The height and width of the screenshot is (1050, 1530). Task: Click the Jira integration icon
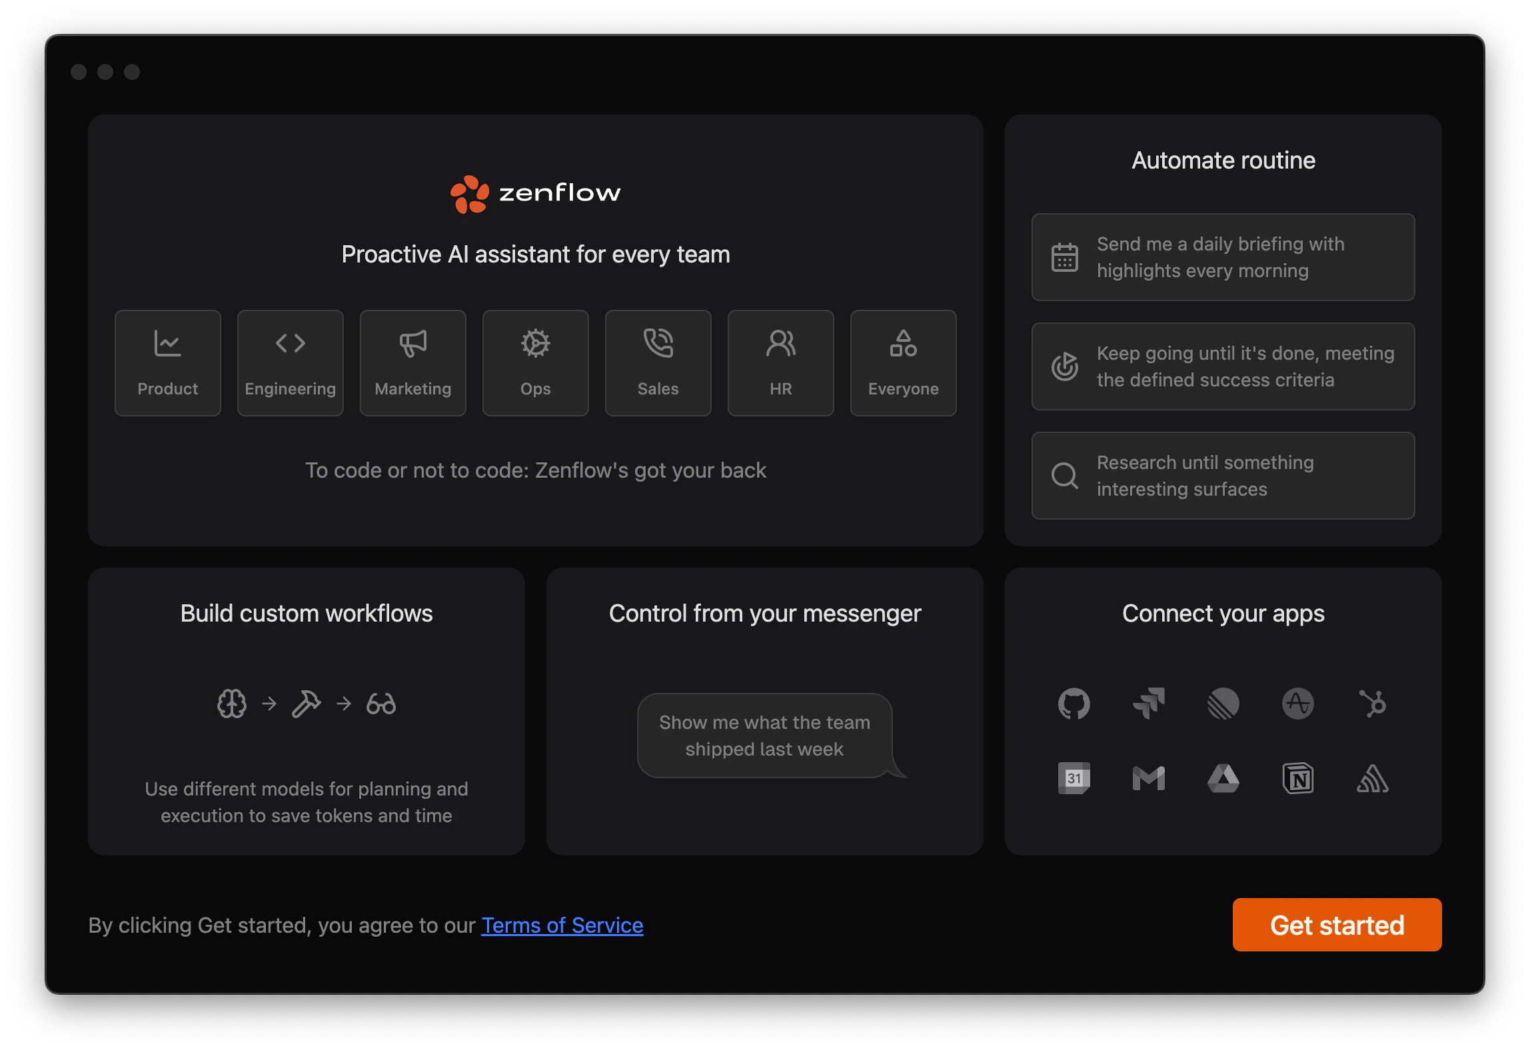pos(1149,704)
